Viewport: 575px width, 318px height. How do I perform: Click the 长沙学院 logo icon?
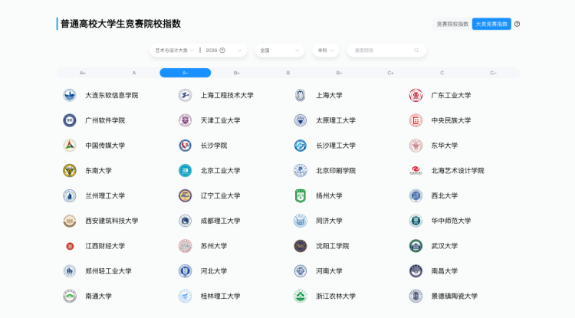tap(185, 146)
